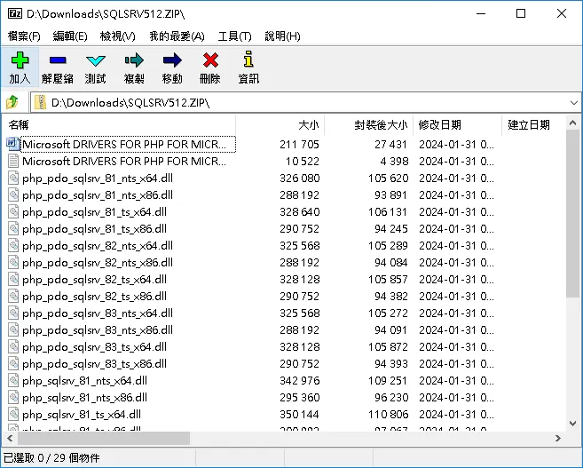This screenshot has height=468, width=583.
Task: Open the 我的最愛(A) Favorites menu
Action: tap(177, 36)
